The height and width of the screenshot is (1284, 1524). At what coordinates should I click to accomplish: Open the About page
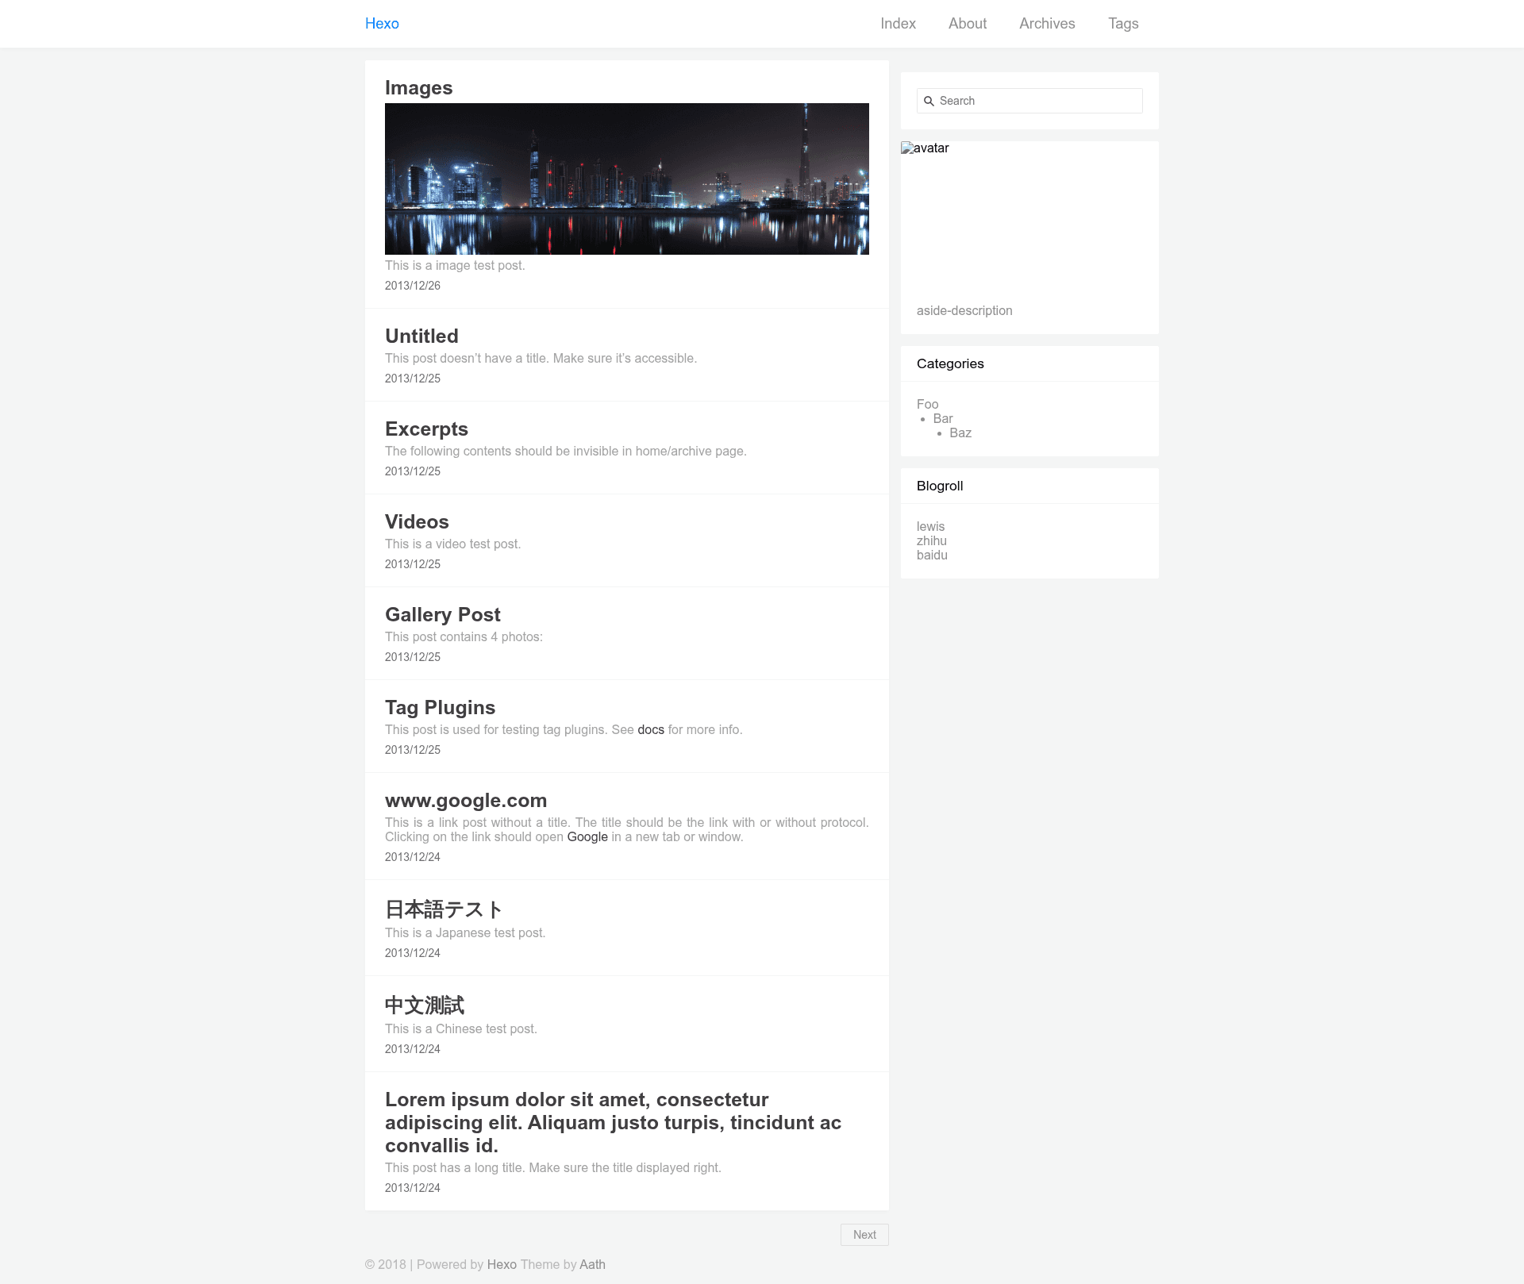[968, 24]
